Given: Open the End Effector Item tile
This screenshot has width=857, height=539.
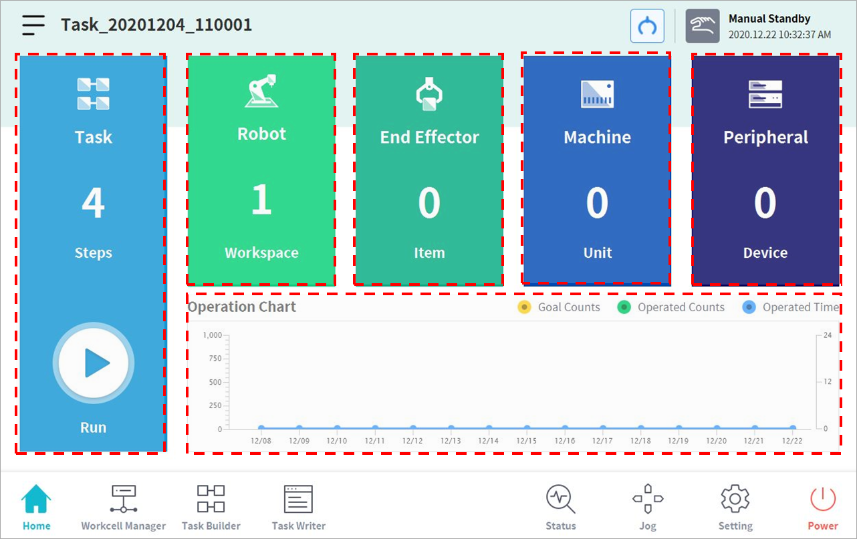Looking at the screenshot, I should coord(429,170).
